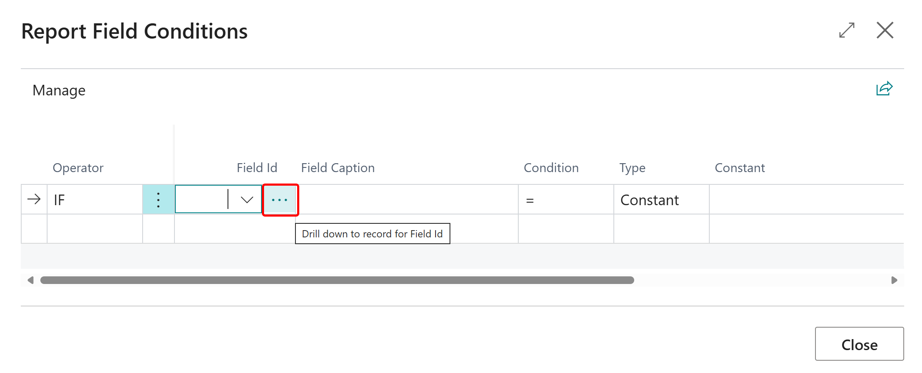Click the empty Constant cell
922x373 pixels.
[x=806, y=199]
